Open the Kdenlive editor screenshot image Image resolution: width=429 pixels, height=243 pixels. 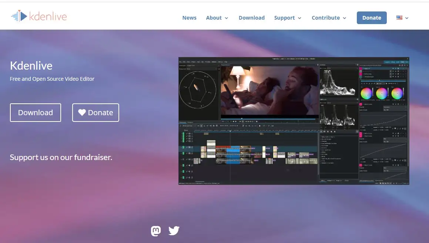coord(294,121)
